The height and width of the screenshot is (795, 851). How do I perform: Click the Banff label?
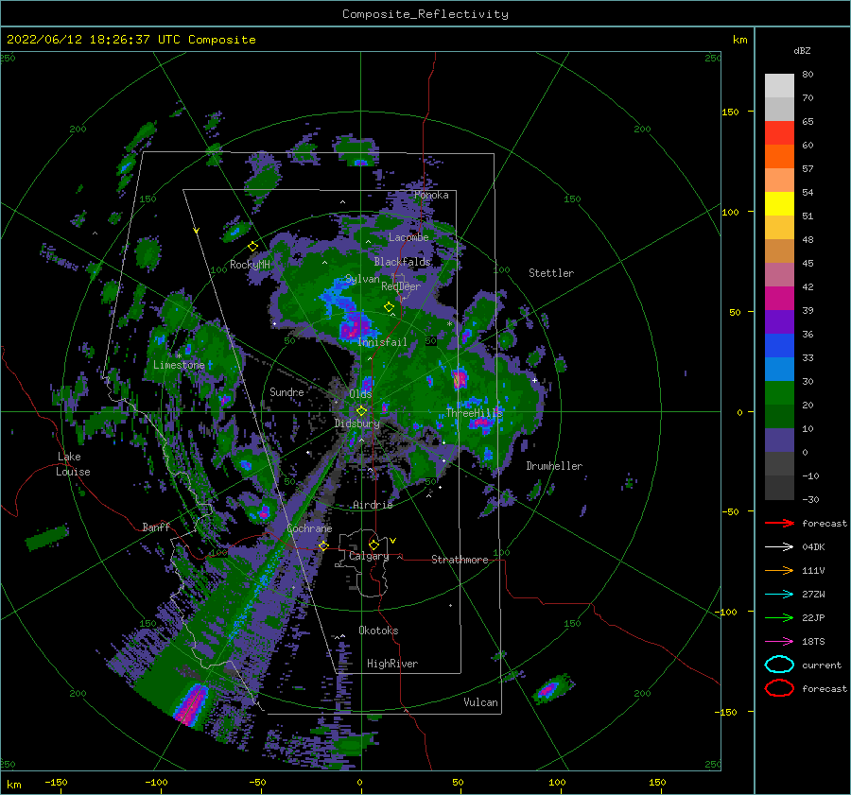tap(156, 527)
